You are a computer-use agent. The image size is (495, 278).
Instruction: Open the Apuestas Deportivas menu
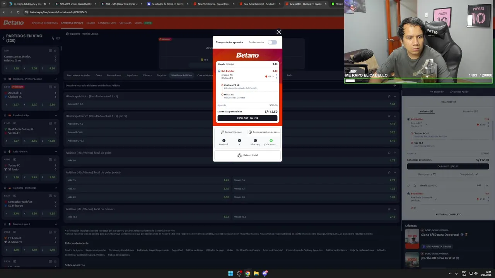tap(45, 23)
